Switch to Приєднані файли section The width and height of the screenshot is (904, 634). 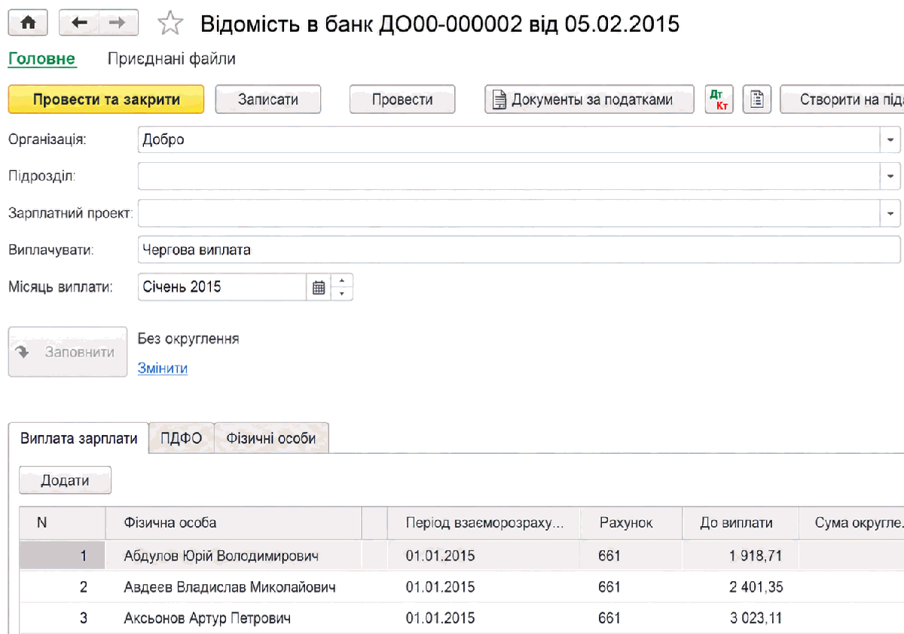(x=172, y=59)
